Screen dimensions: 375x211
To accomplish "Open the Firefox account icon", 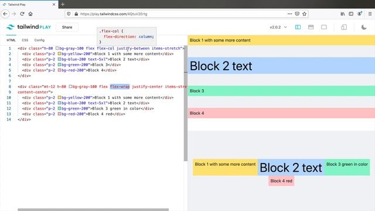I will click(x=359, y=14).
